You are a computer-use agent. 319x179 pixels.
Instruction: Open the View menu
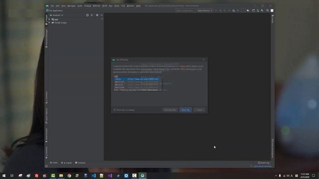63,6
